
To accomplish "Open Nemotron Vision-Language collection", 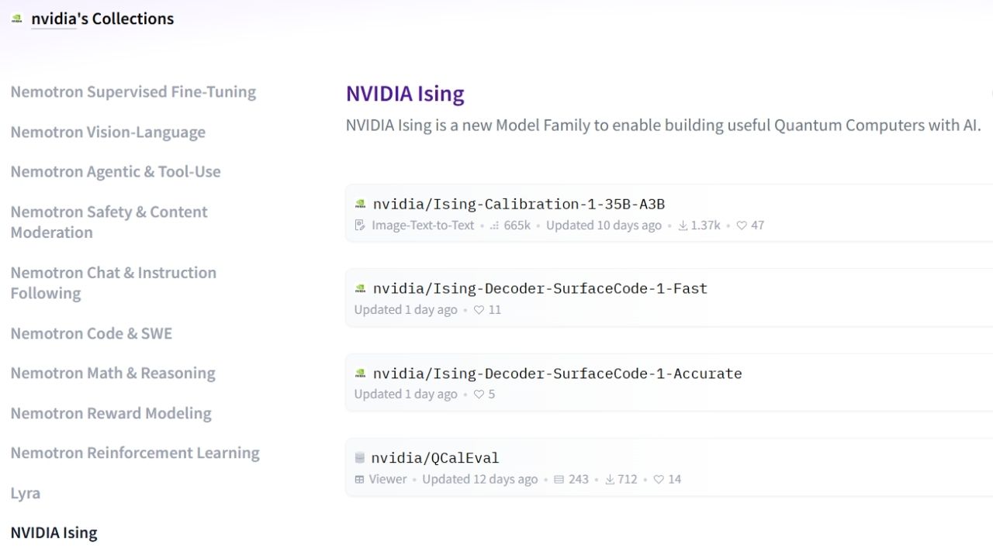I will [x=108, y=132].
